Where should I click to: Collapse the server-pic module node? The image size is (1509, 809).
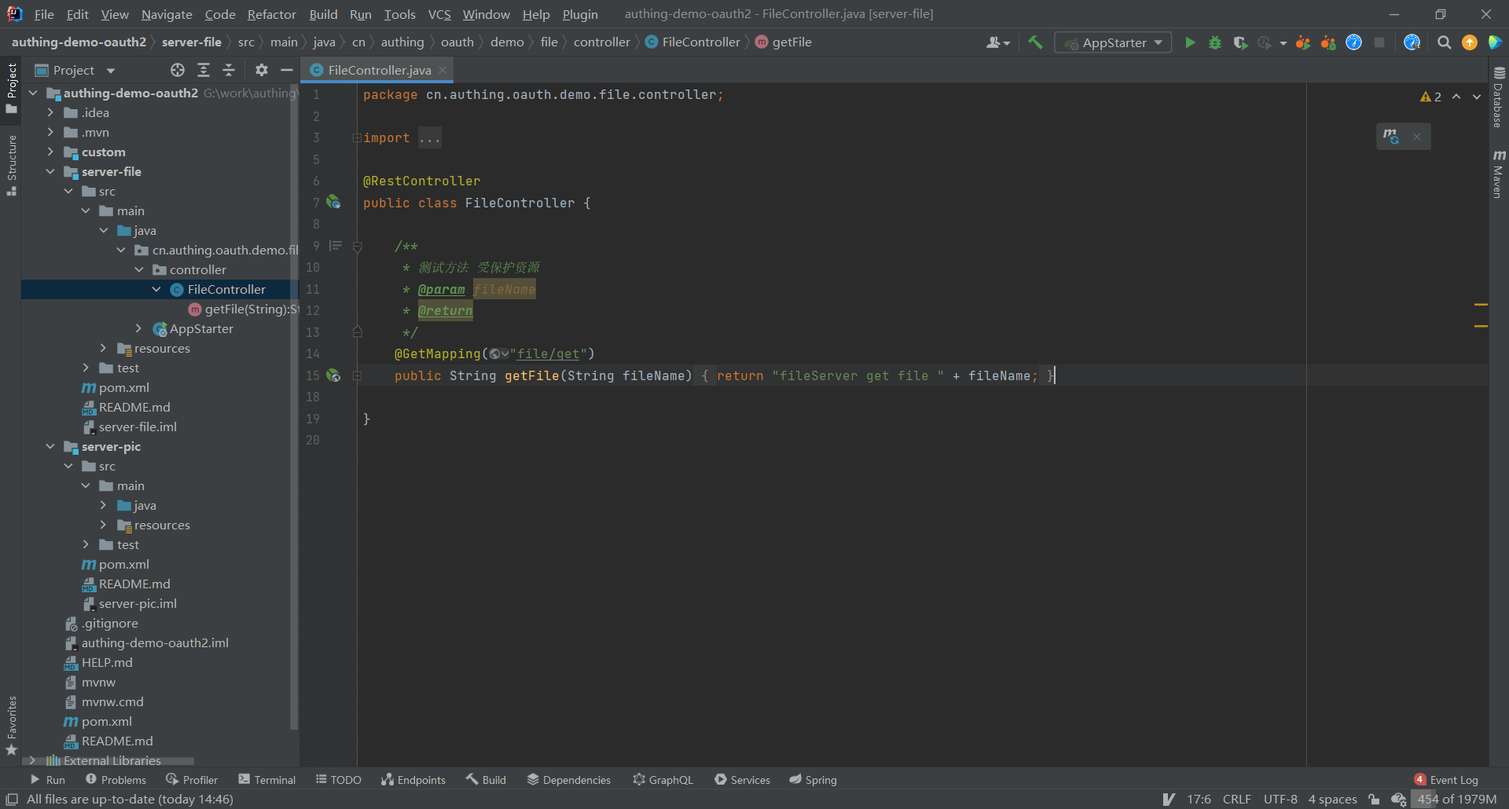50,446
